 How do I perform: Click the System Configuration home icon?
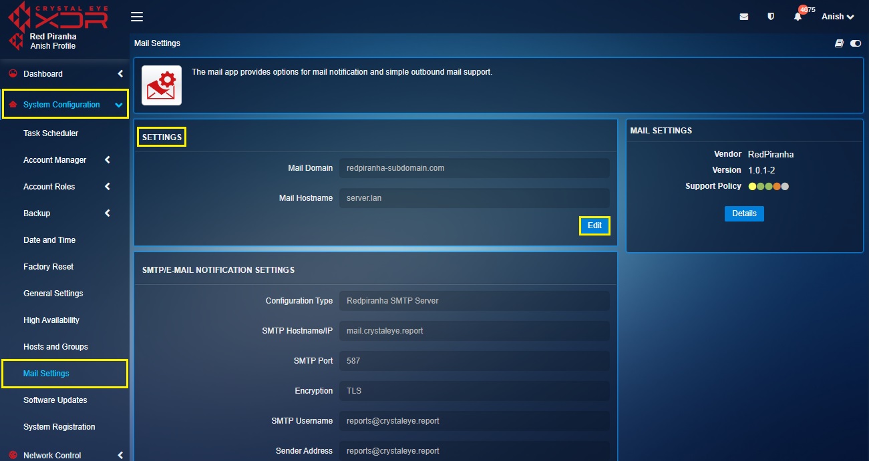(13, 105)
